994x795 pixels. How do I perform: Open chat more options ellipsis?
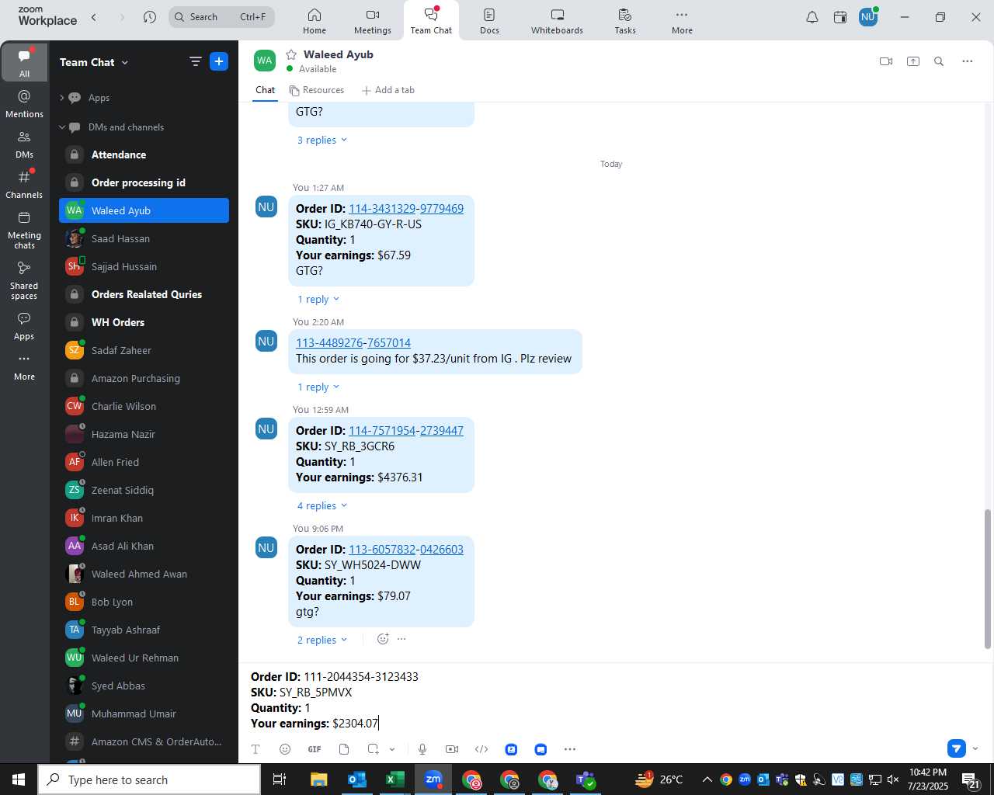pos(968,61)
